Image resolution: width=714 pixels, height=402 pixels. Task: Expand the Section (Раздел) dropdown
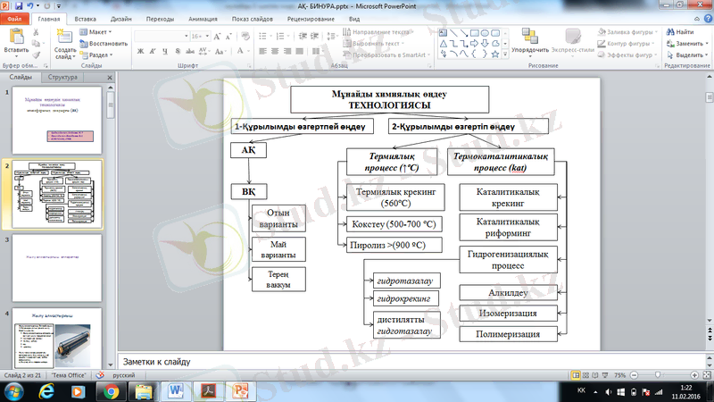[100, 54]
